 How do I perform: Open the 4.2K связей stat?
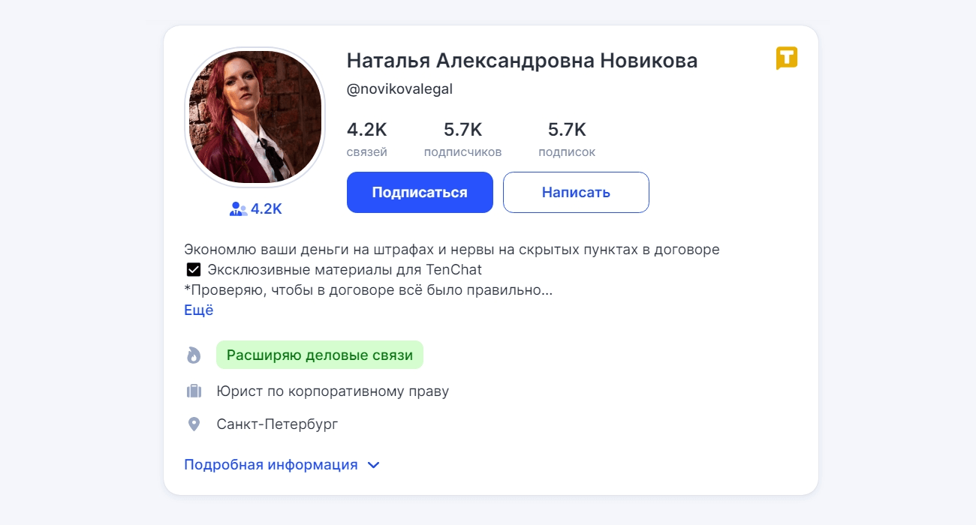click(367, 139)
